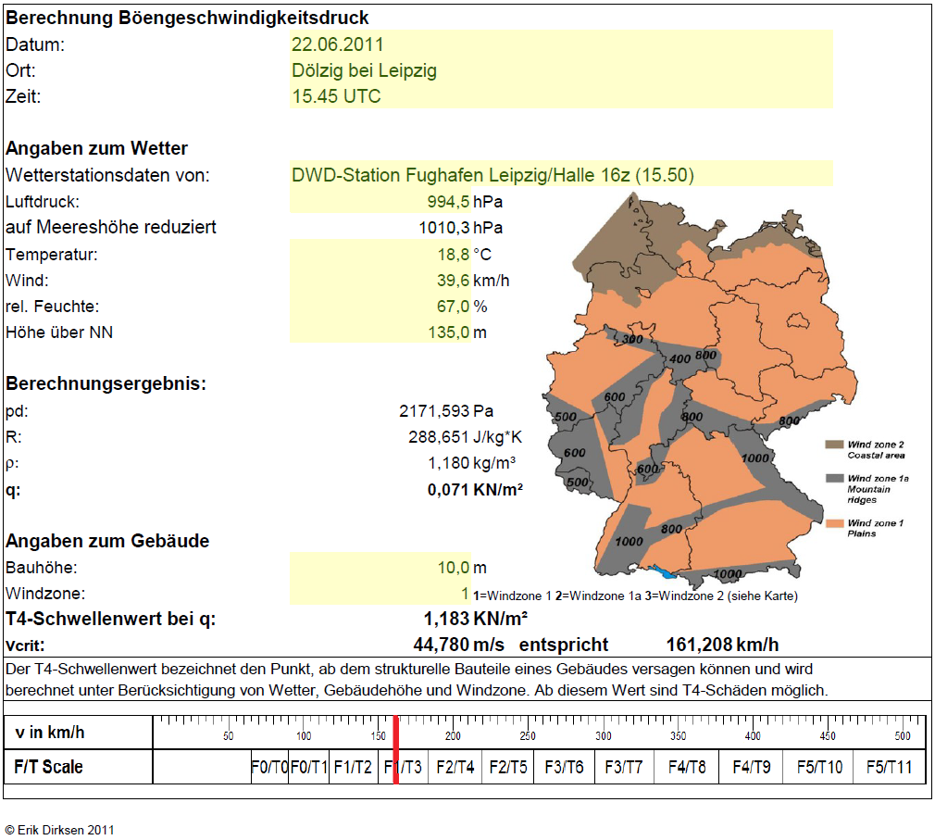Select the Ort field Dölzig bei Leipzig
The image size is (935, 840).
pos(561,69)
